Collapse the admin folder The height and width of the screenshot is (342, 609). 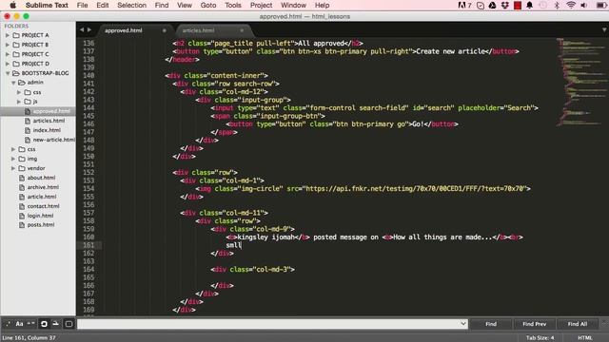(x=12, y=83)
